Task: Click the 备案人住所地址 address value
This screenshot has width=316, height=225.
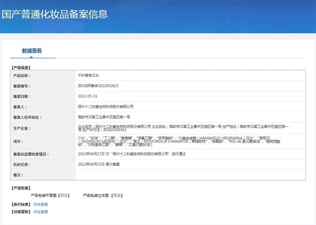Action: [104, 117]
